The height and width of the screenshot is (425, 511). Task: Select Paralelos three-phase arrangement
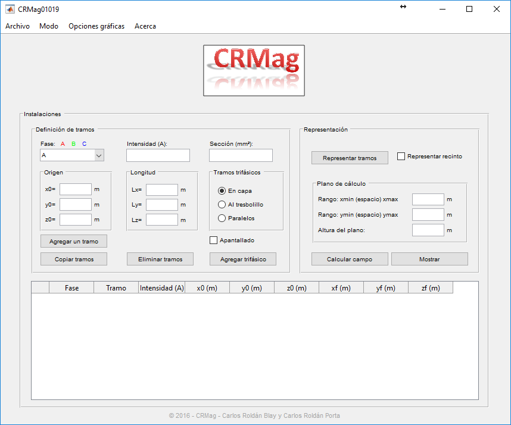click(x=222, y=218)
